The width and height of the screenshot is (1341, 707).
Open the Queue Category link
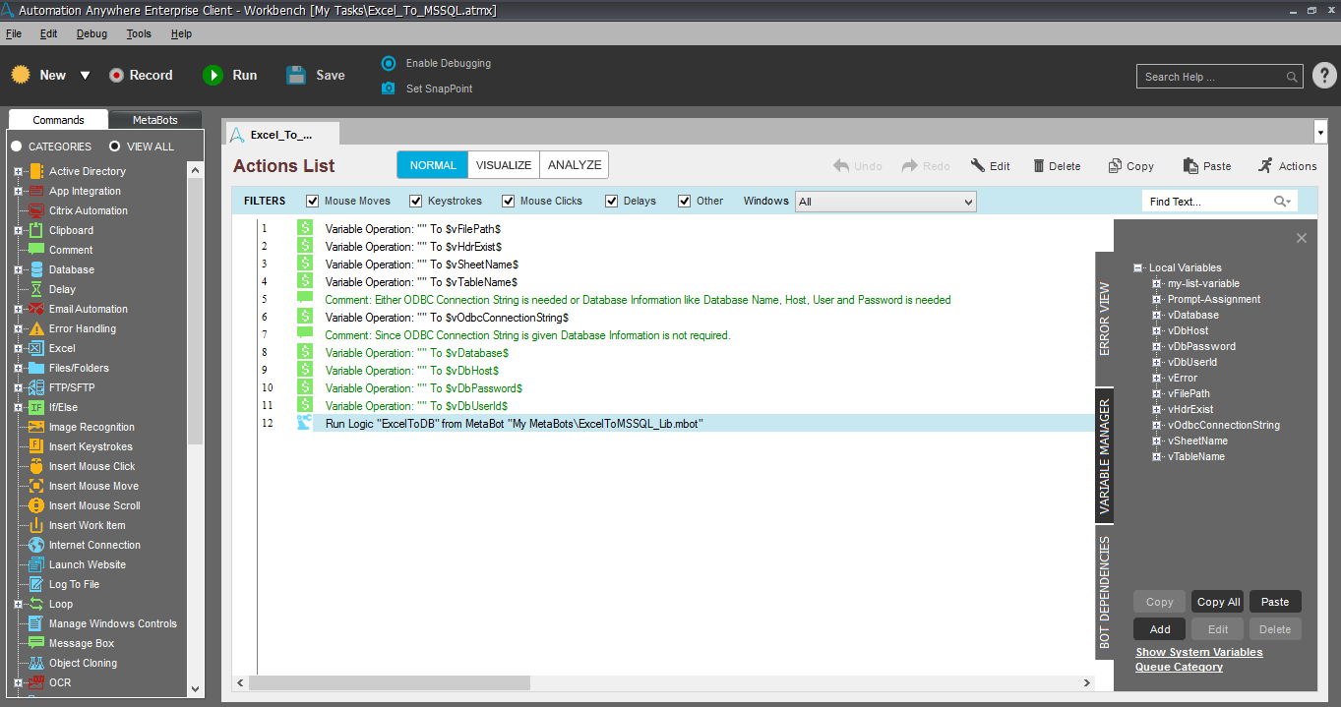[1179, 667]
